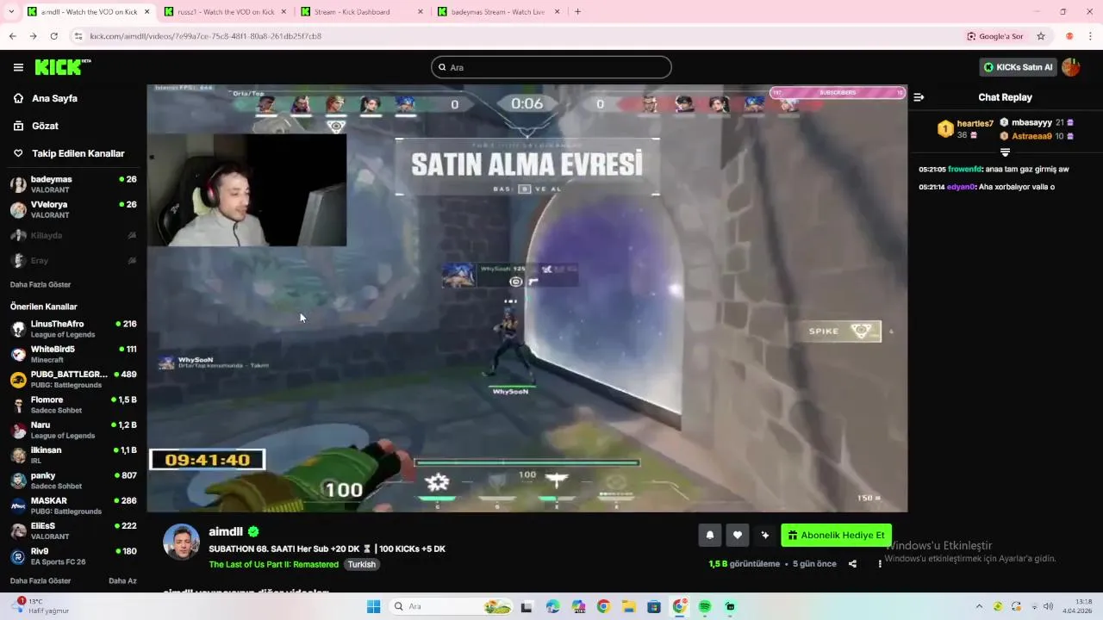
Task: Click Google'a Sor in address bar
Action: click(995, 36)
